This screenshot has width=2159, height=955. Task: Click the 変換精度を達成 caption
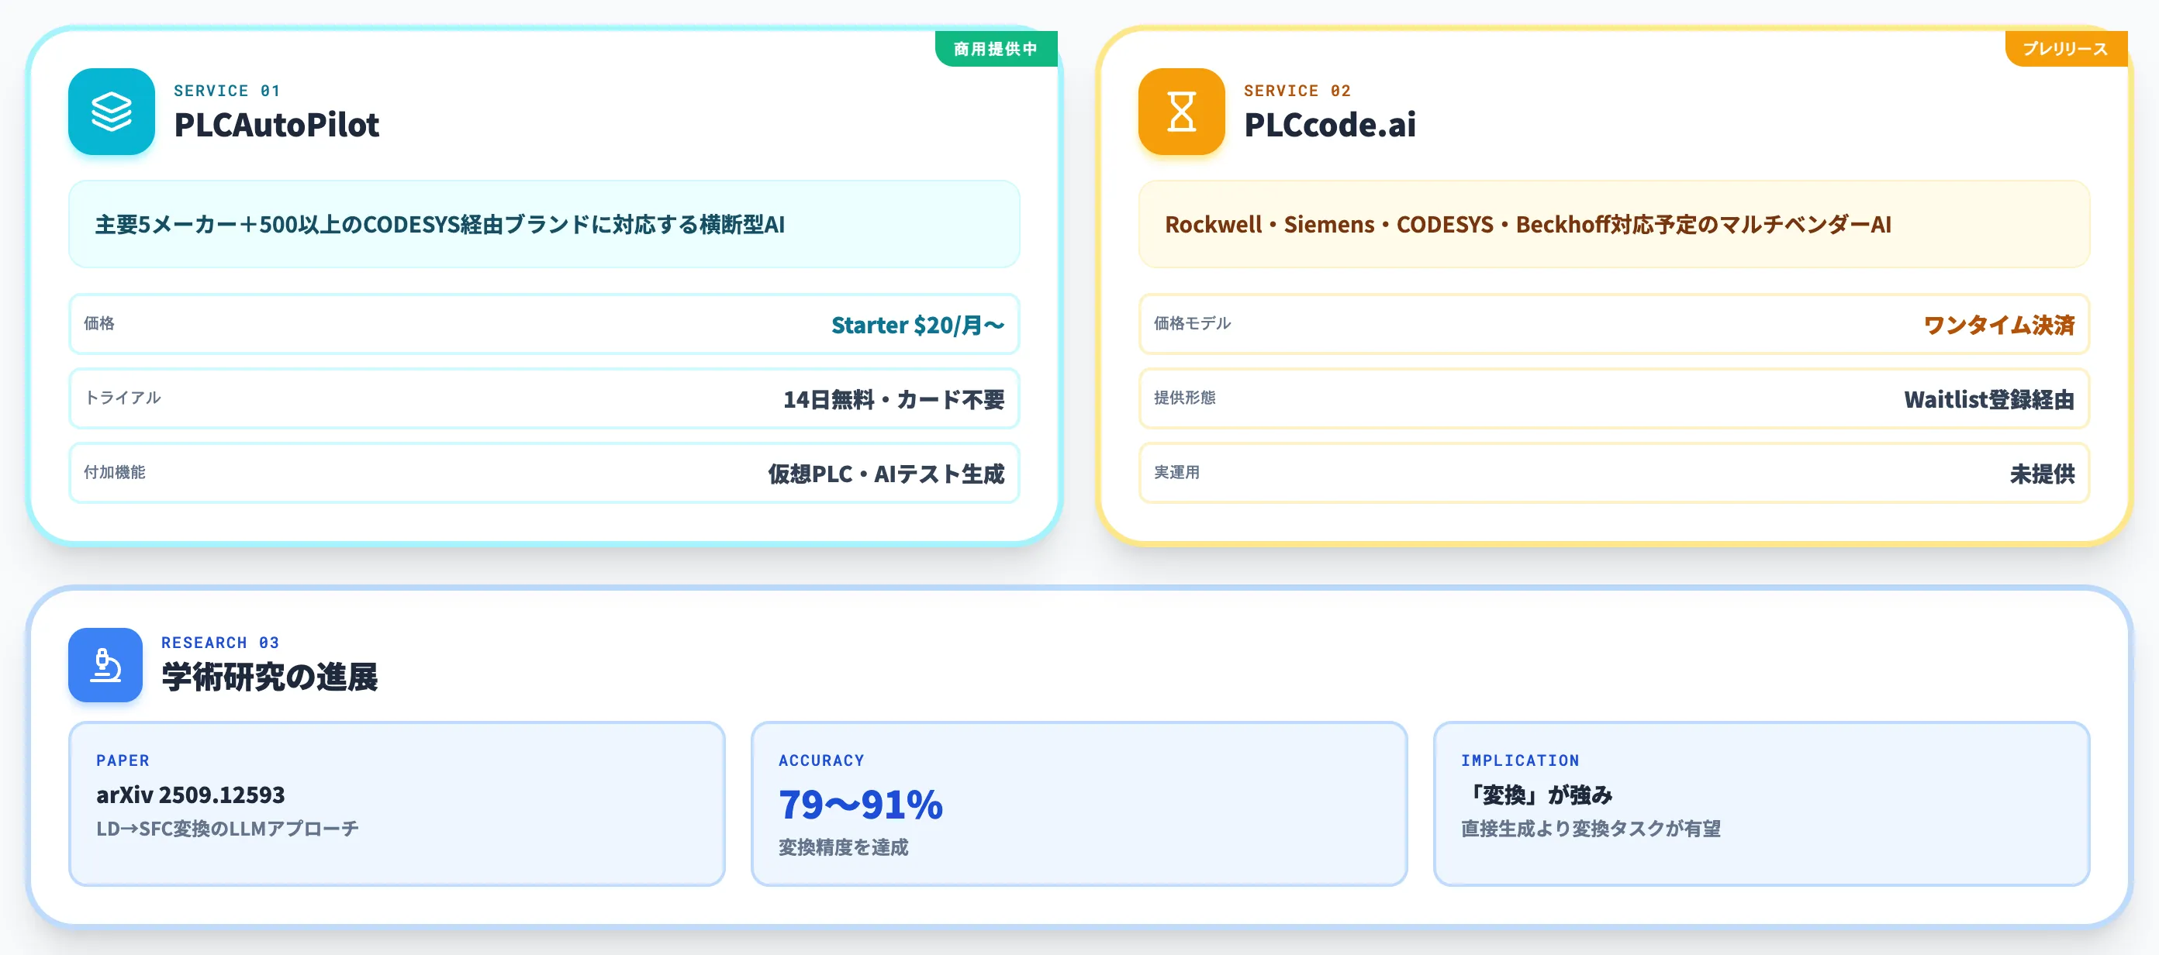843,848
